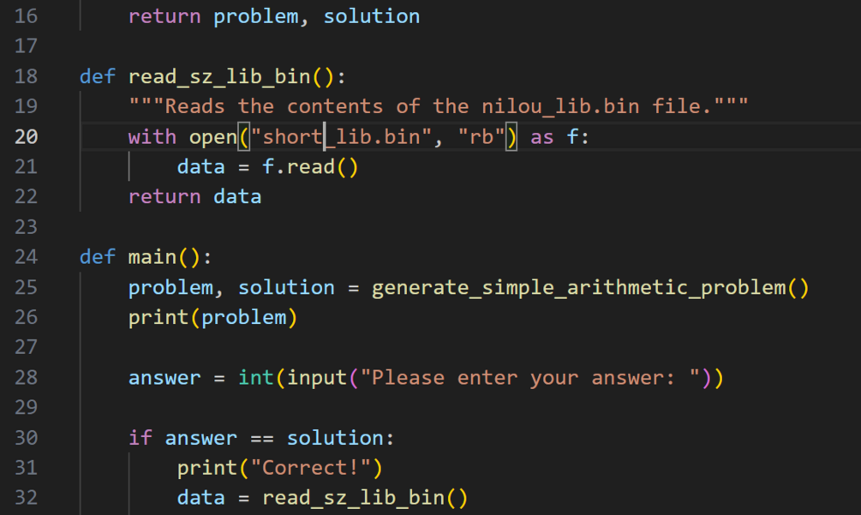This screenshot has height=515, width=861.
Task: Click the read_sz_lib_bin() call on line 32
Action: 365,498
